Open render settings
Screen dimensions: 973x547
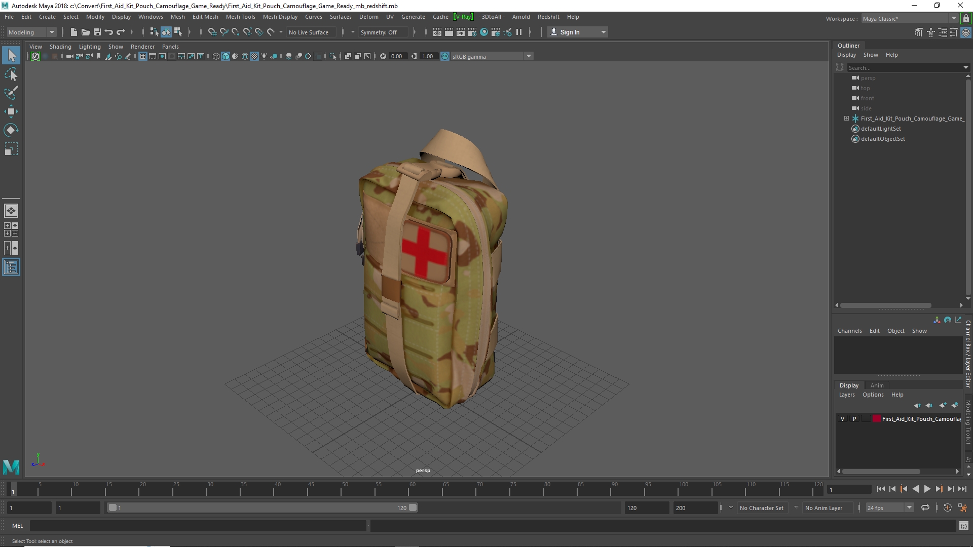(x=472, y=32)
